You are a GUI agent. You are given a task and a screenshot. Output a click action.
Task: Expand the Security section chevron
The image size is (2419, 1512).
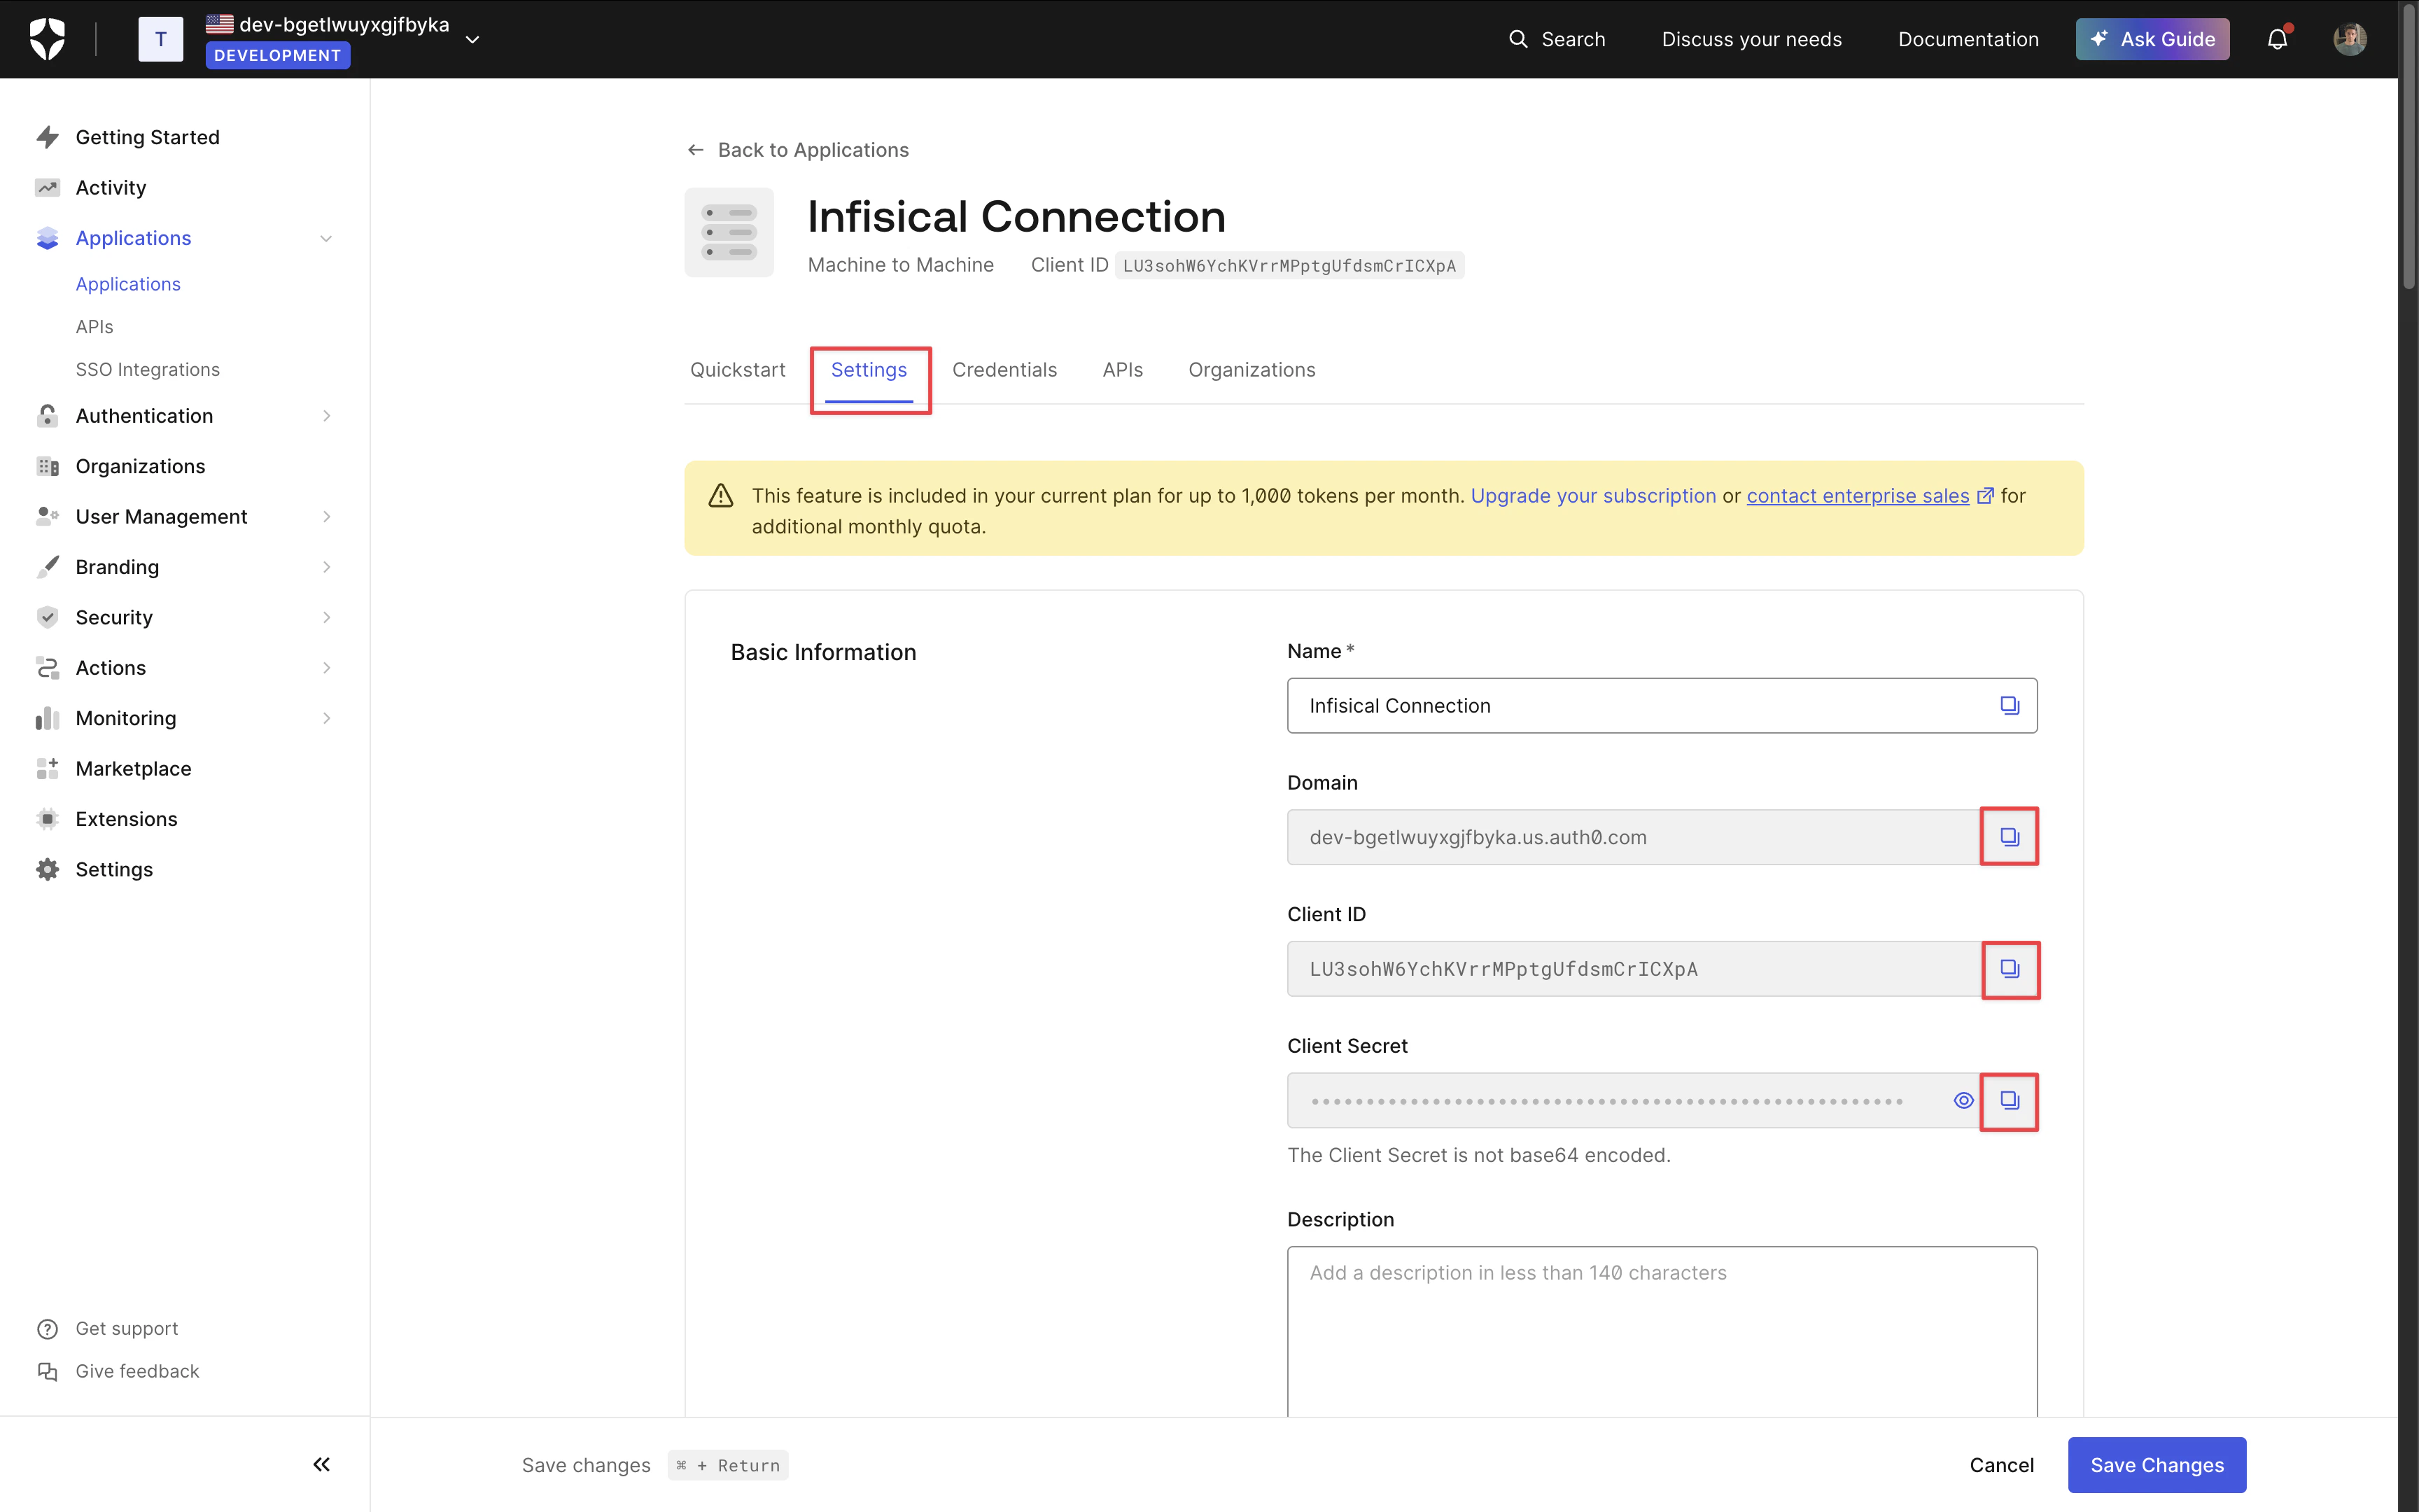[x=326, y=617]
